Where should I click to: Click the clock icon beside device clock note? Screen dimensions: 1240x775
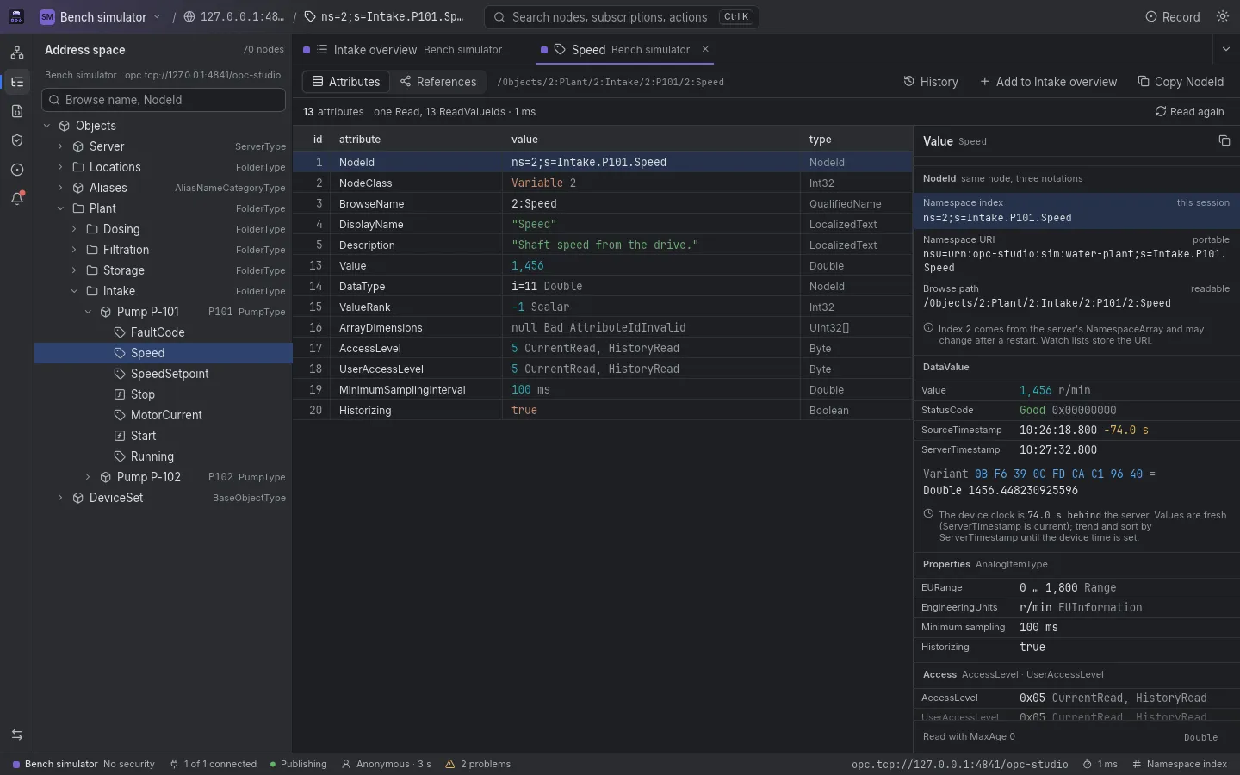pos(928,514)
